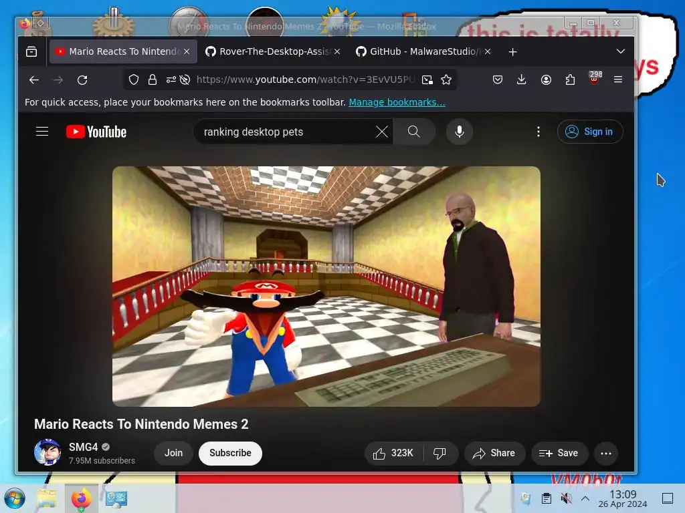Screen dimensions: 685x513
Task: Open clipboard tray icon
Action: click(546, 498)
